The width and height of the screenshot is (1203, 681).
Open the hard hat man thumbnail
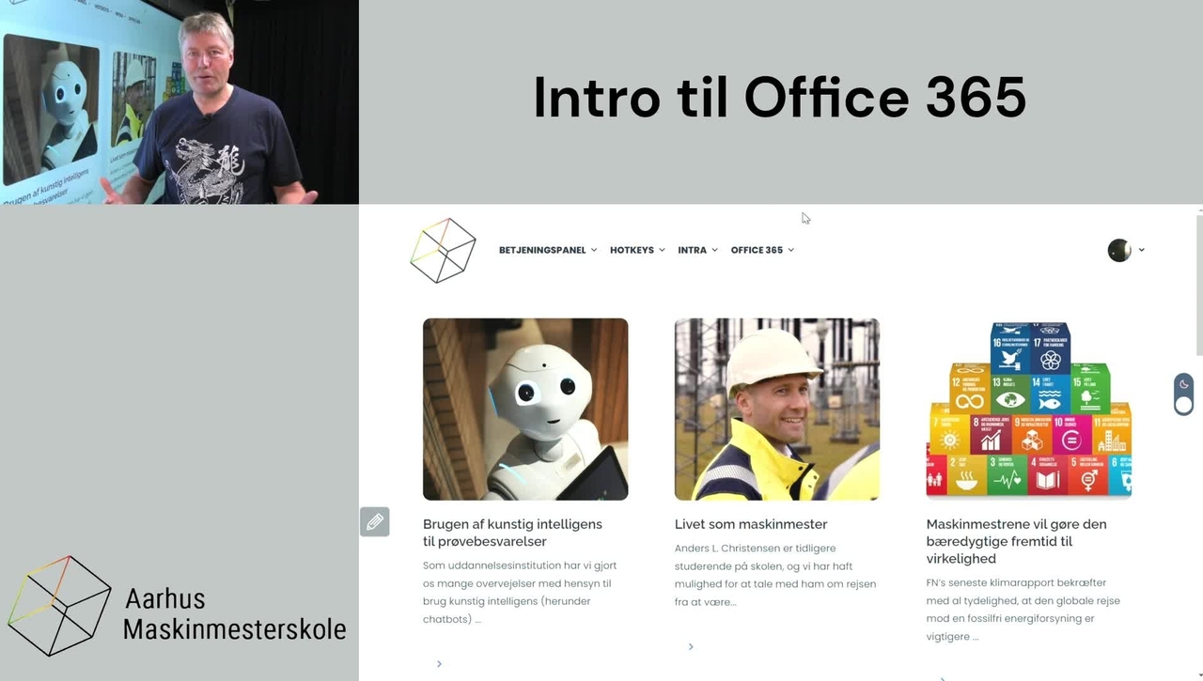[x=777, y=409]
